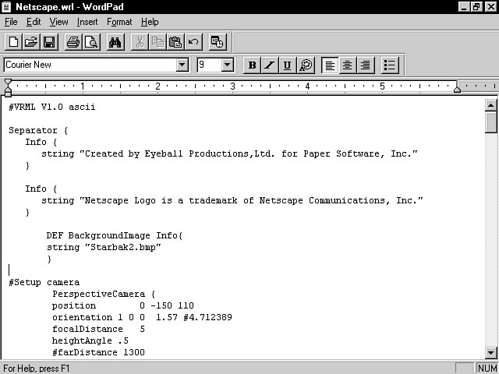Screen dimensions: 499x374
Task: Copy selection using the Copy icon
Action: (x=157, y=42)
